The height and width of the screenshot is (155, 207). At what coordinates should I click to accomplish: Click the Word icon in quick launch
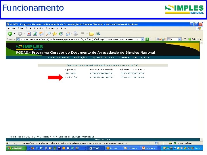pos(59,148)
